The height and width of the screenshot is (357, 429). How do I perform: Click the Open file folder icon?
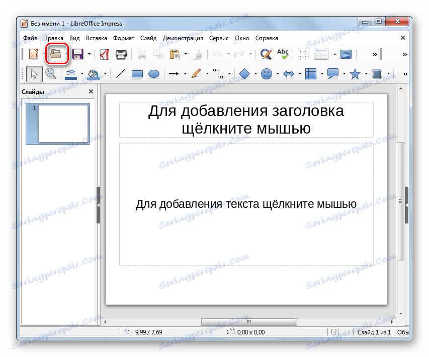[56, 54]
